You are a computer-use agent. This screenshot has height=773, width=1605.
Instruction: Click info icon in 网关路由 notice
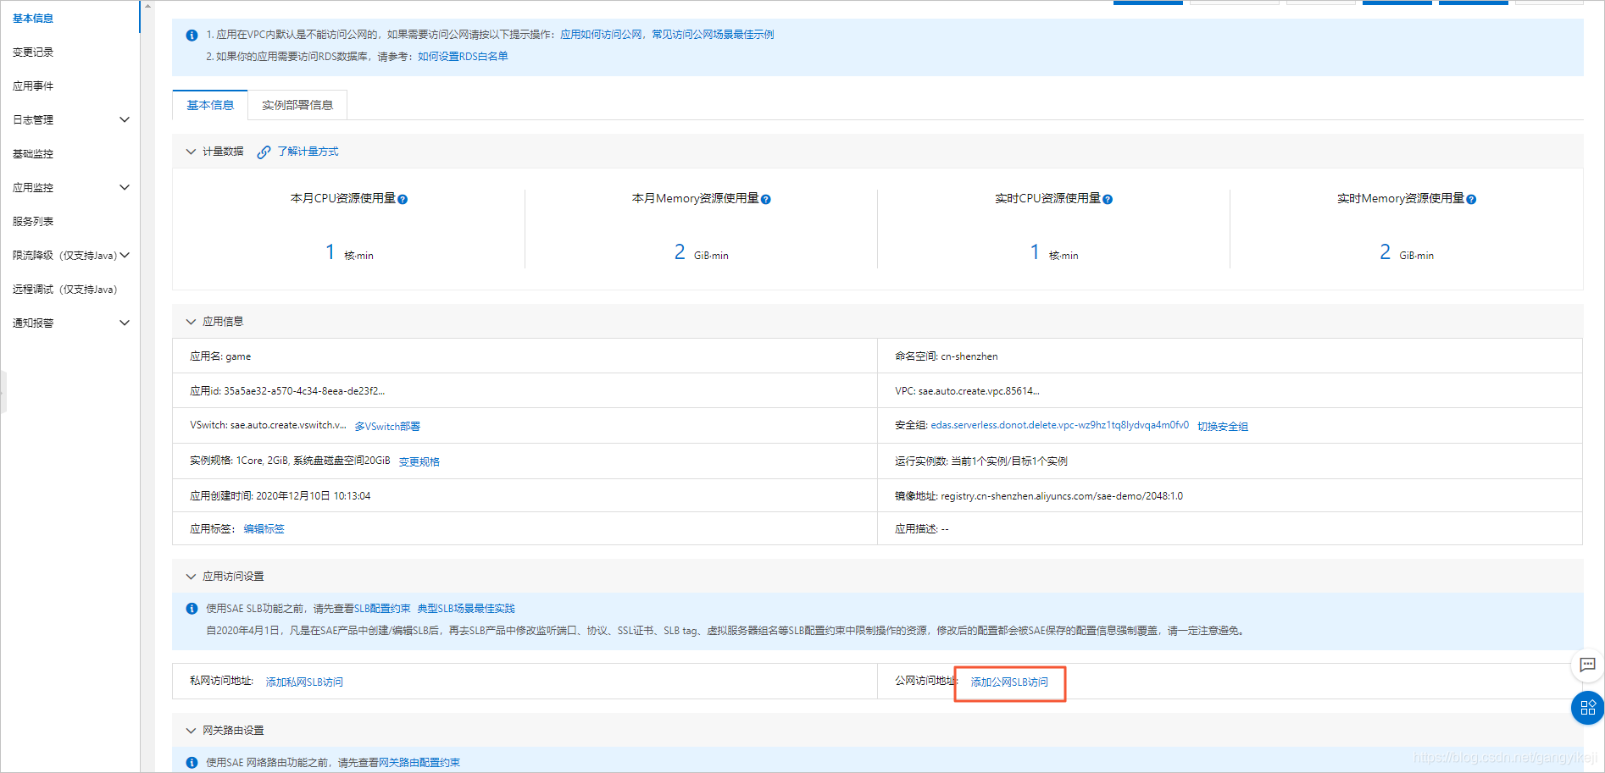point(192,763)
